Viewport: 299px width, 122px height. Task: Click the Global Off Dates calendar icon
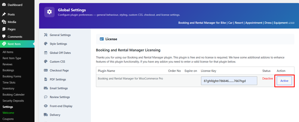(46, 53)
